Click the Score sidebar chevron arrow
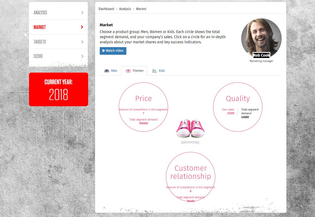Image resolution: width=315 pixels, height=217 pixels. pyautogui.click(x=82, y=56)
